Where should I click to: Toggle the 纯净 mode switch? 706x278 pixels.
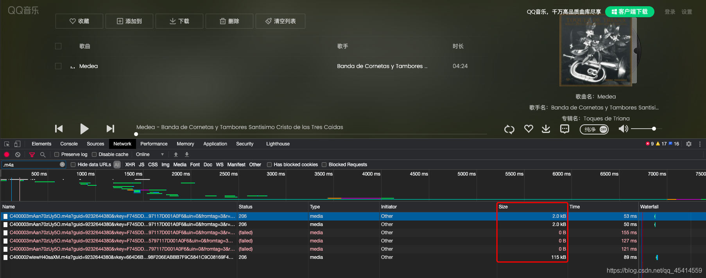[x=594, y=129]
